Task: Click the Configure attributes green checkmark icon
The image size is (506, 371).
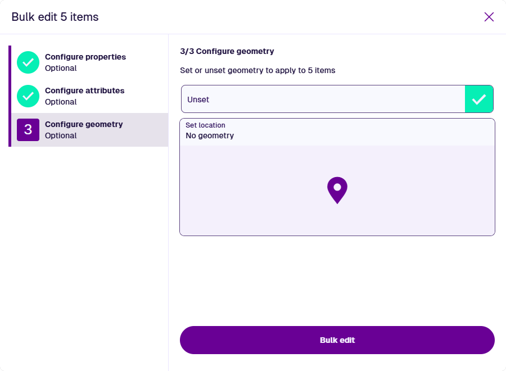Action: click(28, 96)
